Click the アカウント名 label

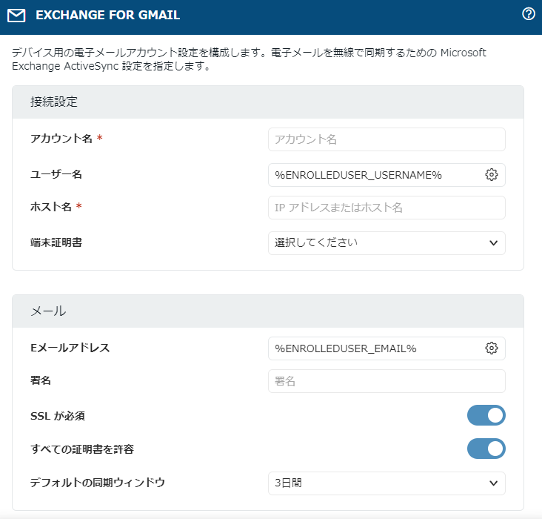point(61,139)
